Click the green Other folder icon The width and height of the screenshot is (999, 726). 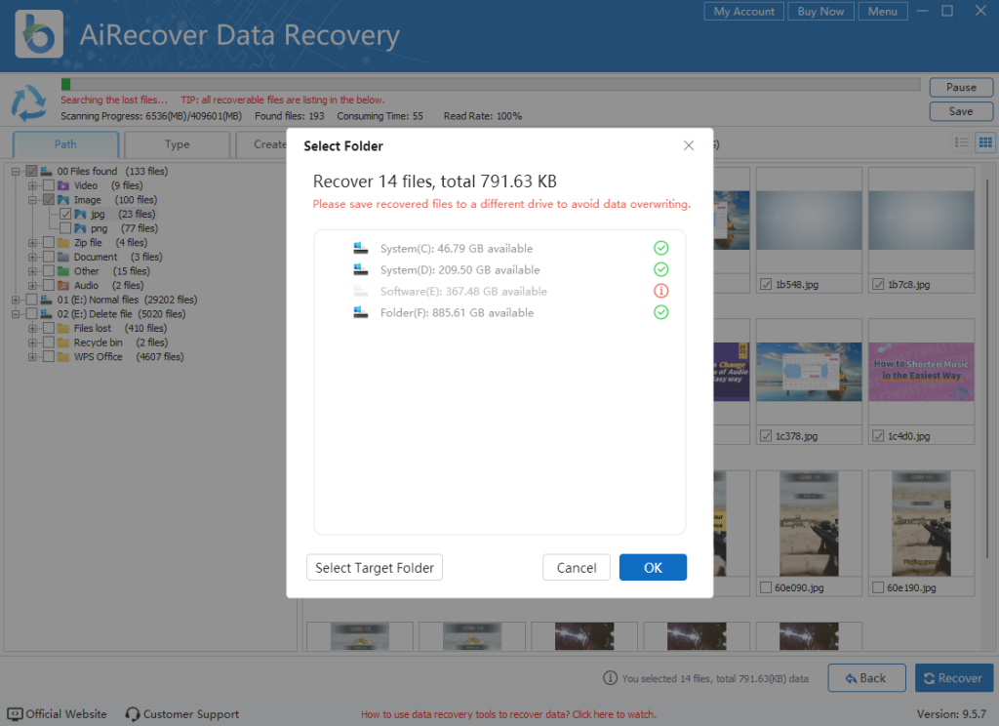[x=63, y=271]
